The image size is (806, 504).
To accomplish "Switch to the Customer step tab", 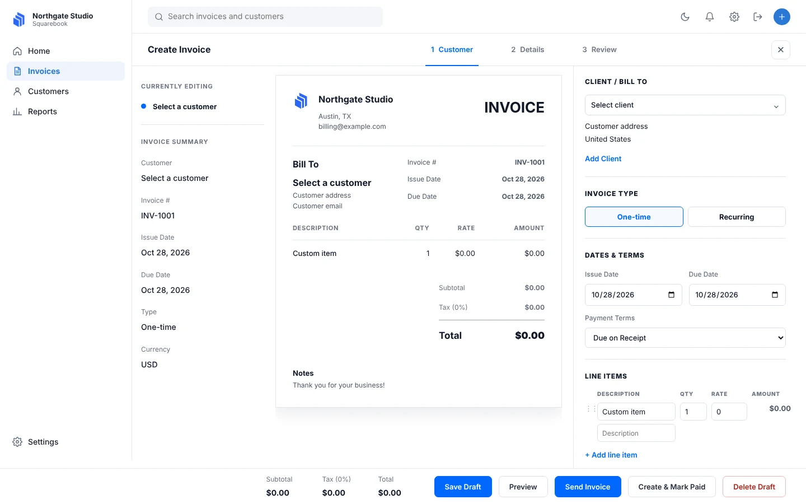I will pos(452,50).
